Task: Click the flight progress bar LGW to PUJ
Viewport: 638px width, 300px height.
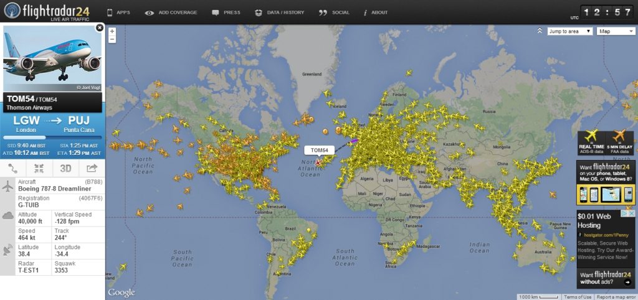Action: click(x=52, y=138)
